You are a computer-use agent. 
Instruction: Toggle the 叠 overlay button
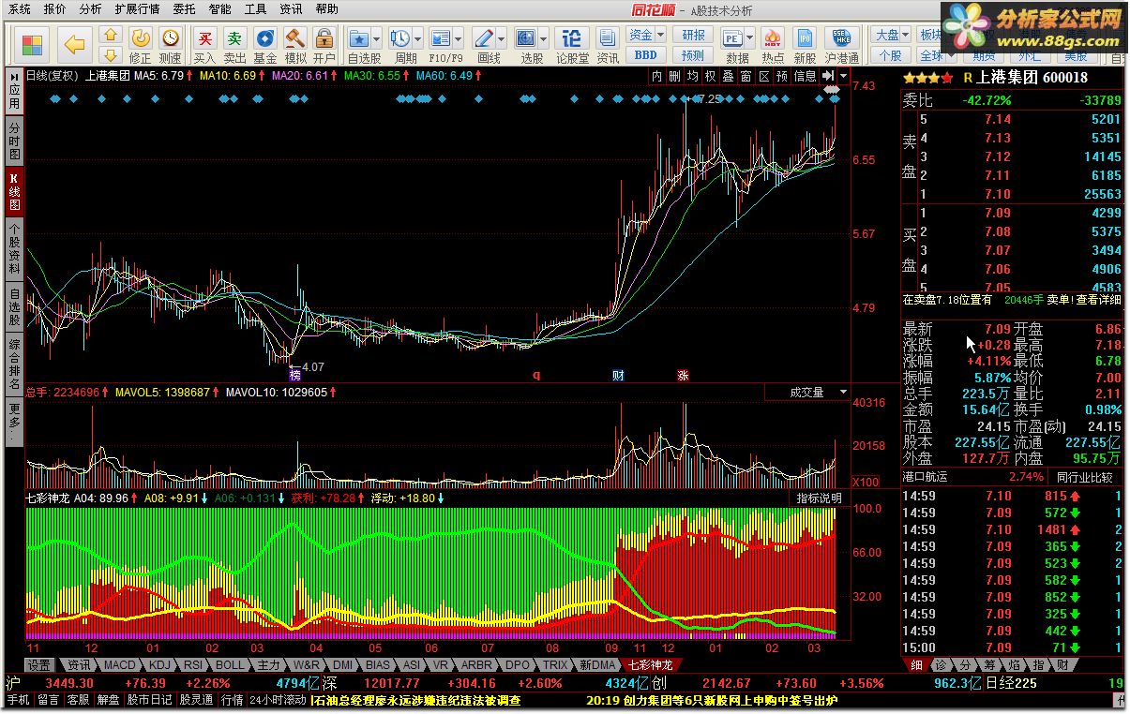[x=728, y=76]
